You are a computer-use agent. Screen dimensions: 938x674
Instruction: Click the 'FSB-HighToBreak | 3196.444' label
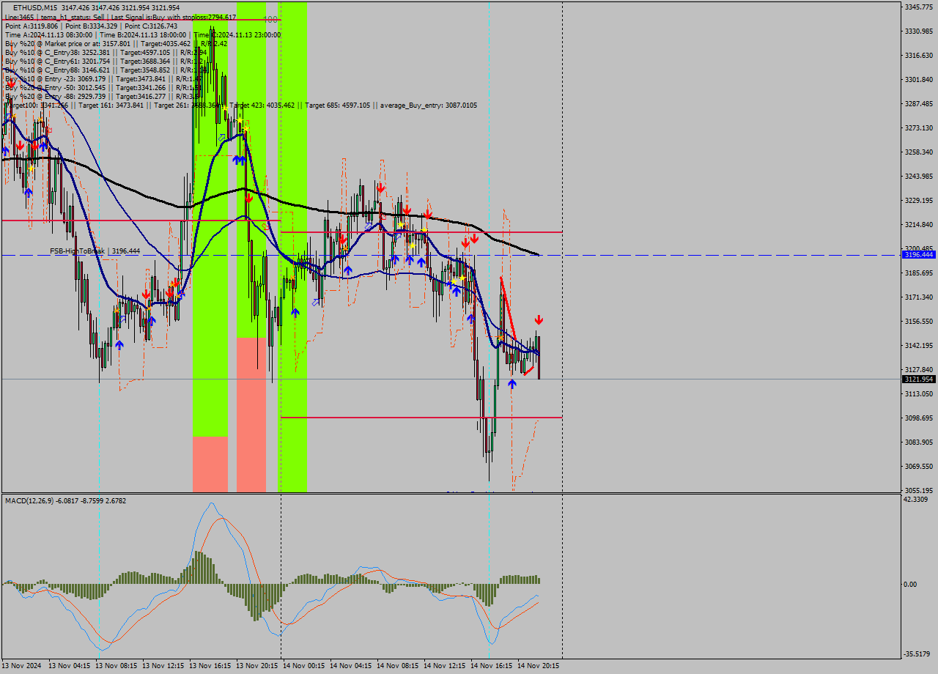pyautogui.click(x=95, y=251)
